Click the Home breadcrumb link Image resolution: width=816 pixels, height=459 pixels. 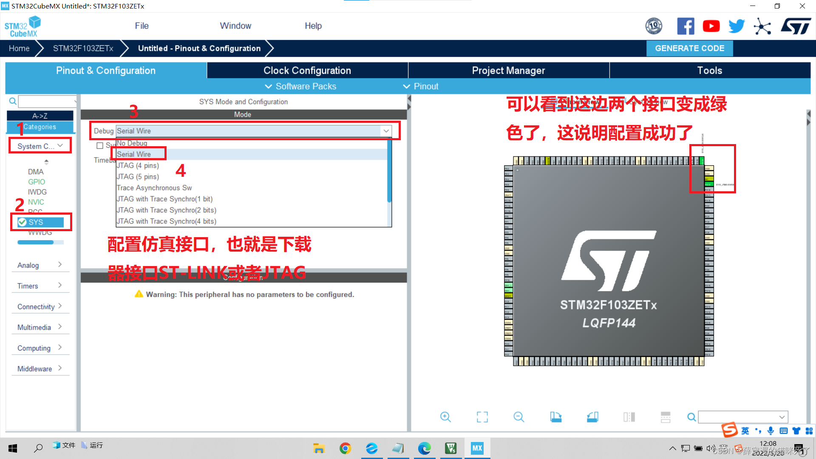19,48
